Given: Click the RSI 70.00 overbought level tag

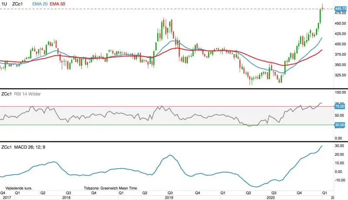Looking at the screenshot, I should [340, 107].
